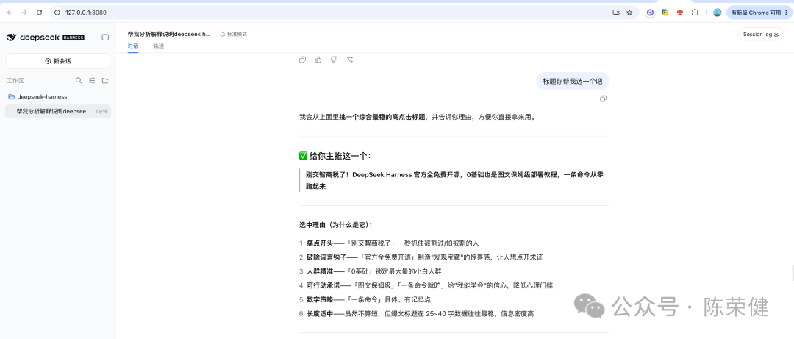The image size is (794, 339).
Task: Click the DeepSeek whale logo
Action: point(12,38)
